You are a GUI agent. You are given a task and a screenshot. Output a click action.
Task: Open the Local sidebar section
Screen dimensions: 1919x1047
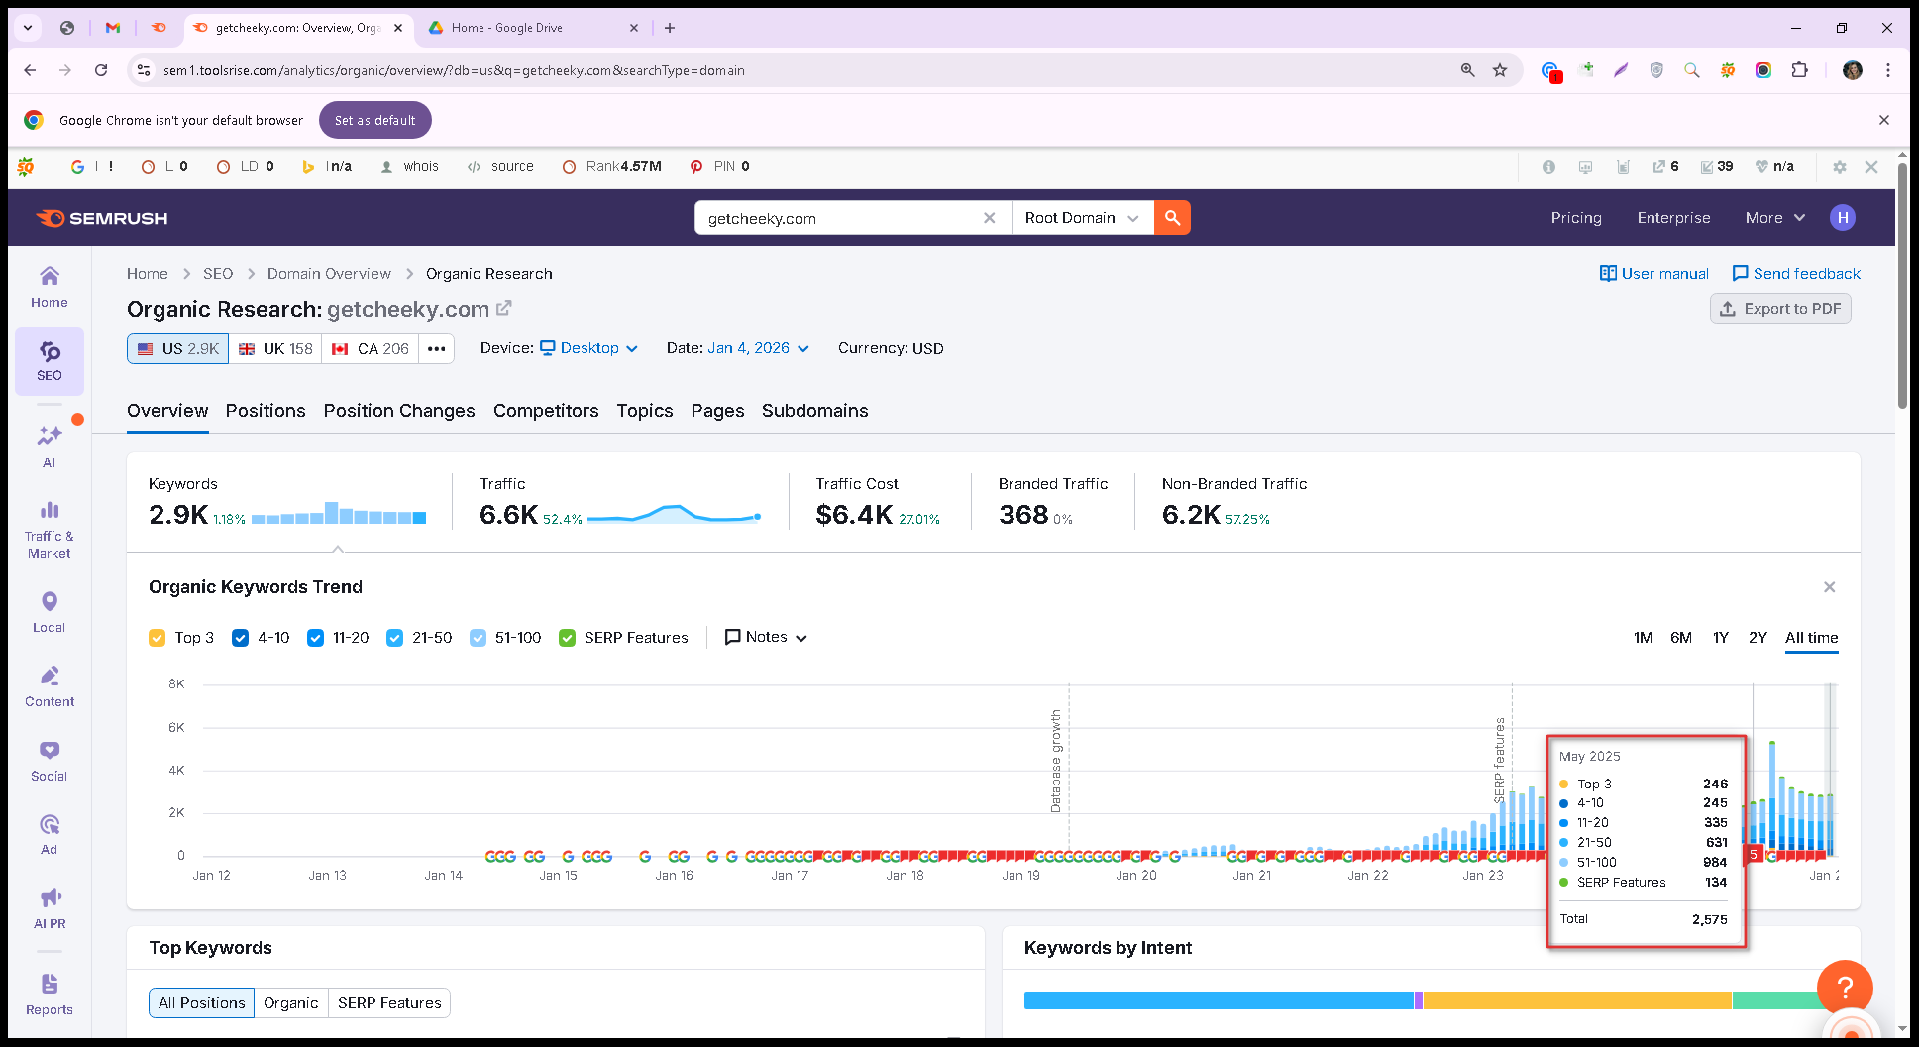(x=49, y=611)
